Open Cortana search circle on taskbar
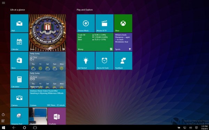This screenshot has height=130, width=209. (24, 128)
